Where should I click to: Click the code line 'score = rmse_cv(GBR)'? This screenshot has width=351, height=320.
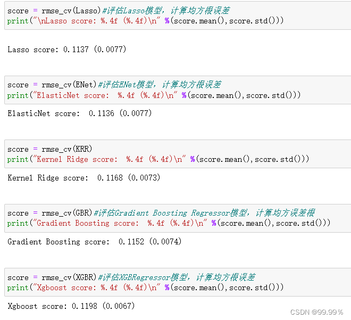coord(49,213)
